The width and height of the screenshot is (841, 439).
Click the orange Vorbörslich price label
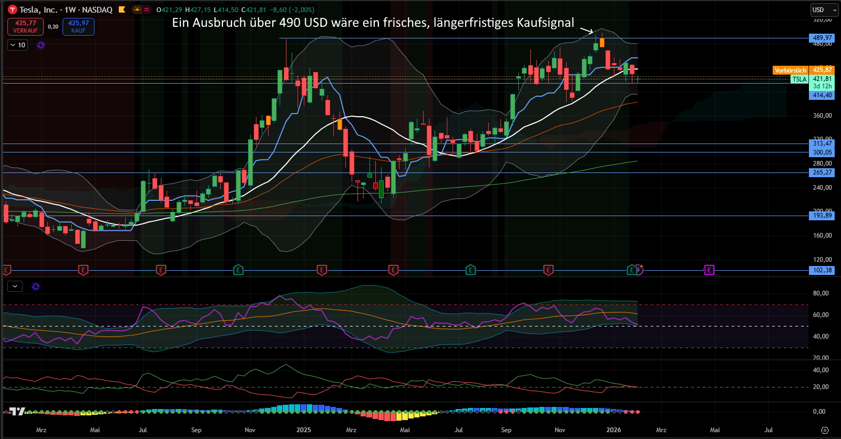click(x=790, y=70)
